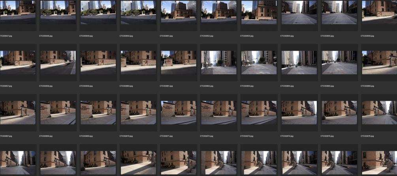Viewport: 397px width, 176px height.
Task: Click the file name label CTC00861.jpg
Action: (166, 86)
